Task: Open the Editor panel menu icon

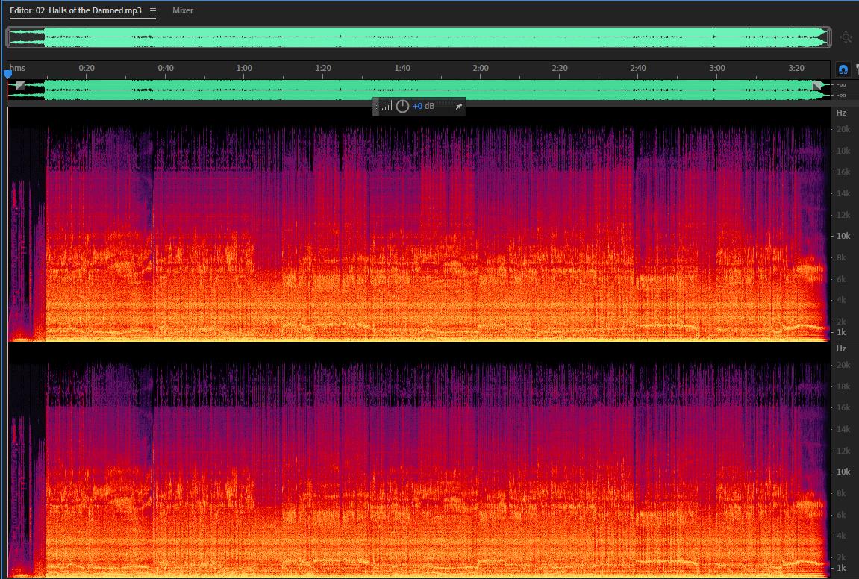Action: [x=153, y=11]
